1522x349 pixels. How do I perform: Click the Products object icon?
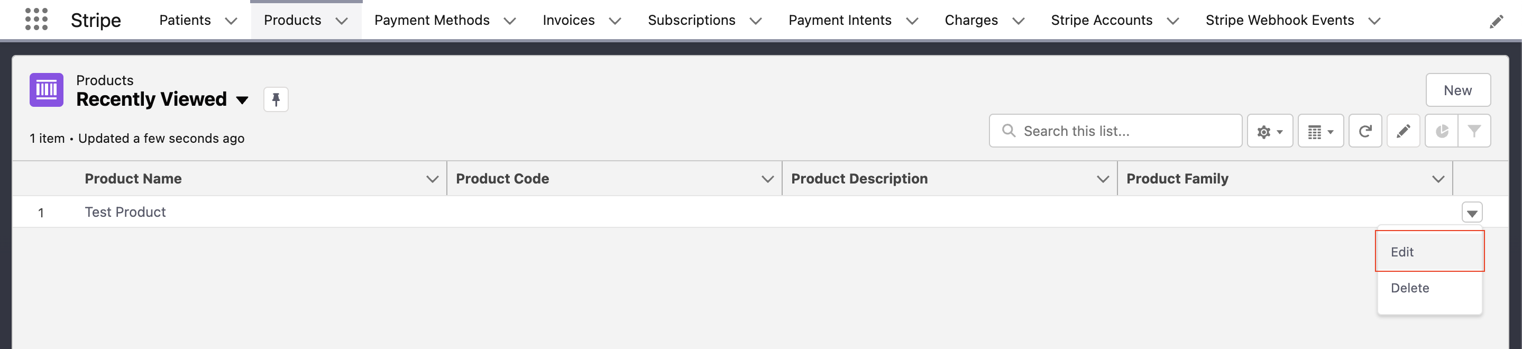pyautogui.click(x=46, y=90)
